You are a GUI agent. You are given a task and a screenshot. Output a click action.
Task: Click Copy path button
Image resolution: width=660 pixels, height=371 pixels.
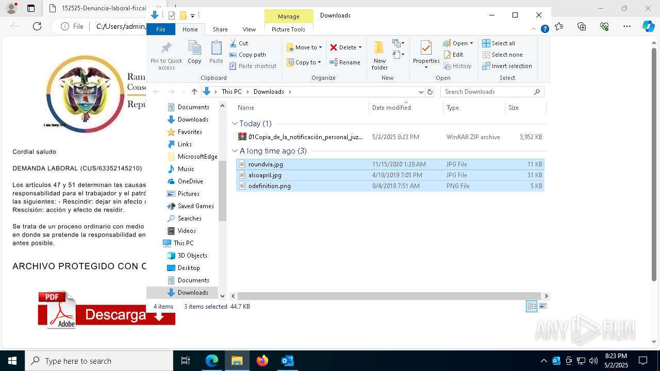(247, 55)
